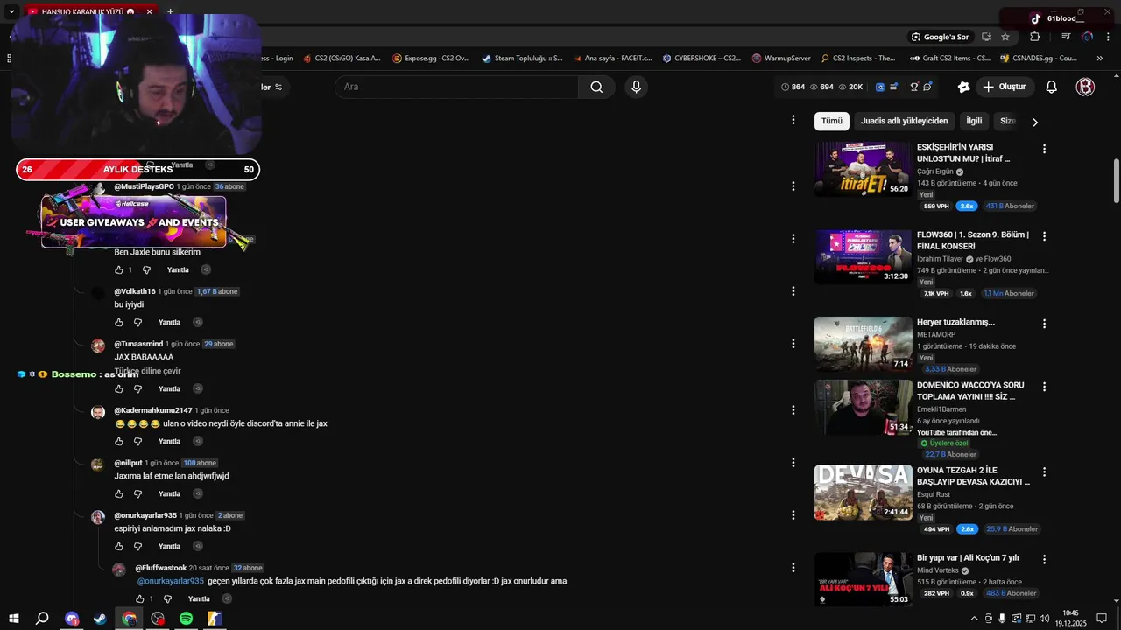Screen dimensions: 1121x630
Task: Like @Volkath16's bu iyiydi comment
Action: point(119,323)
